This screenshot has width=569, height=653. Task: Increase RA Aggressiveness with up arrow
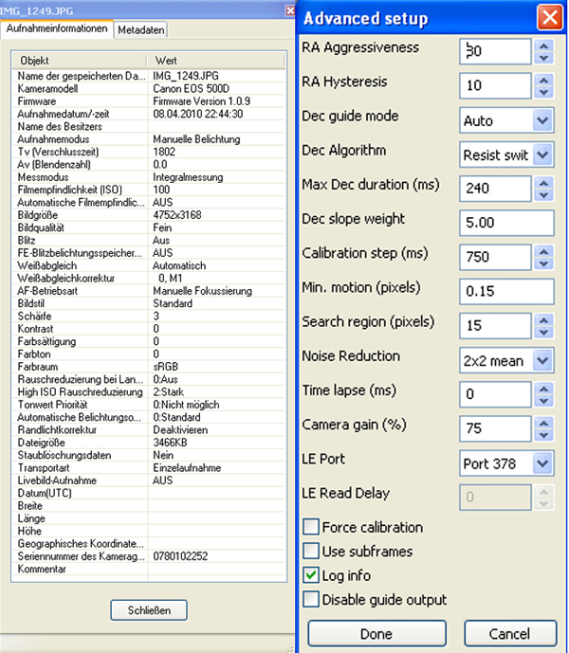[543, 45]
